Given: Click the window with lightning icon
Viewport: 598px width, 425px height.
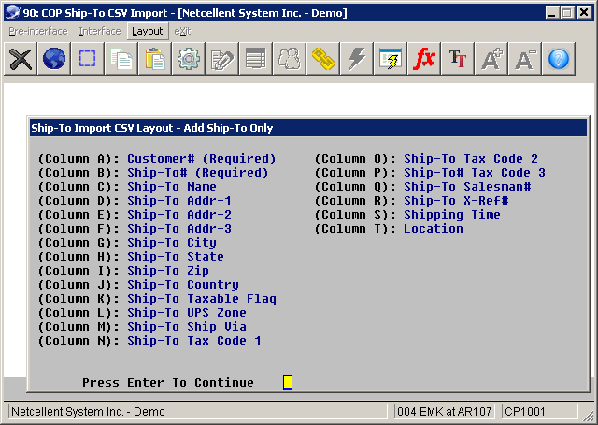Looking at the screenshot, I should (390, 59).
